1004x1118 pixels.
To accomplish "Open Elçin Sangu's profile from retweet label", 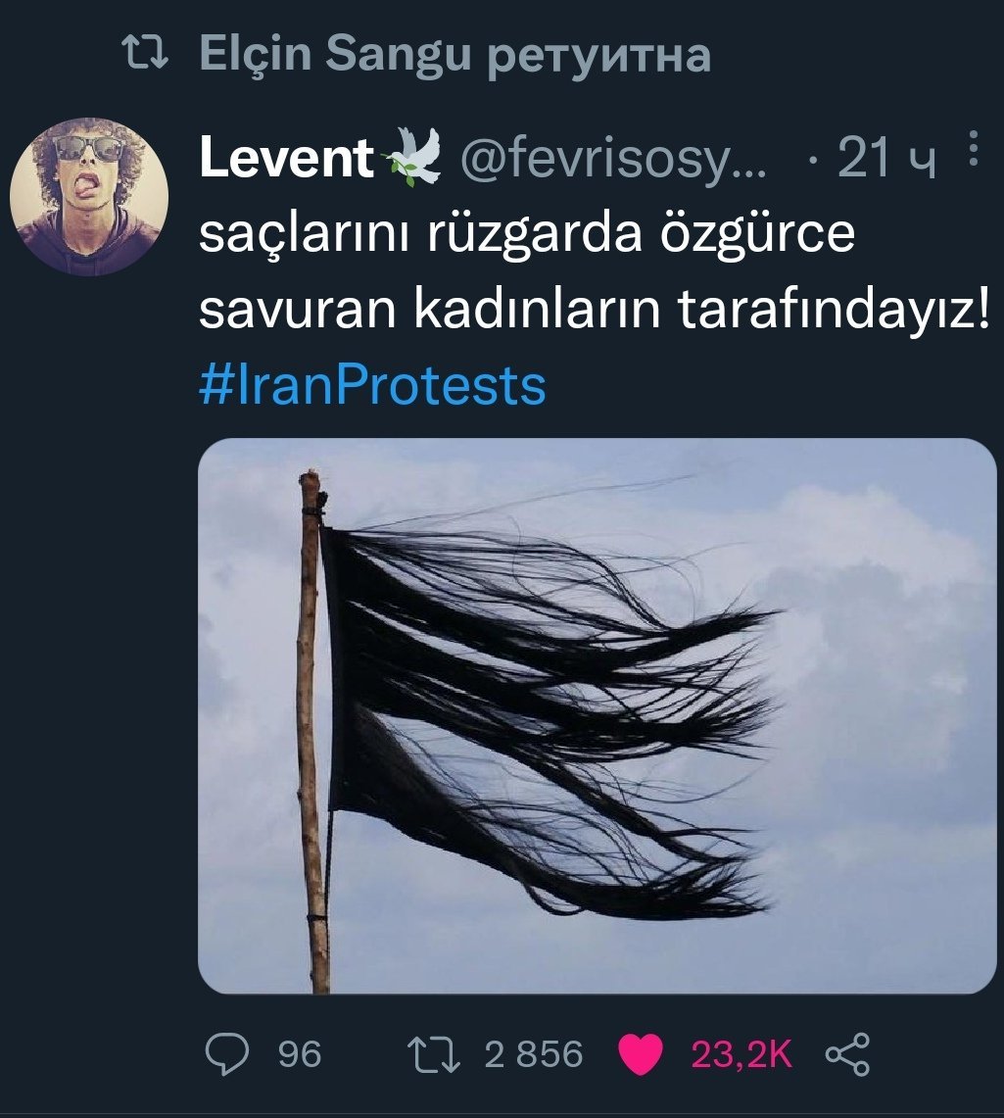I will point(335,54).
